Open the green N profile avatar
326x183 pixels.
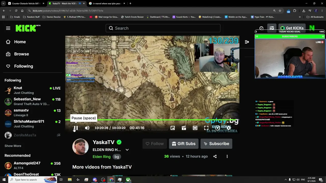coord(312,28)
